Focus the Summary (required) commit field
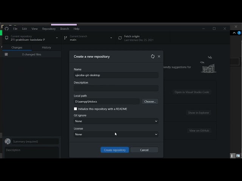The width and height of the screenshot is (242, 181). click(35, 141)
